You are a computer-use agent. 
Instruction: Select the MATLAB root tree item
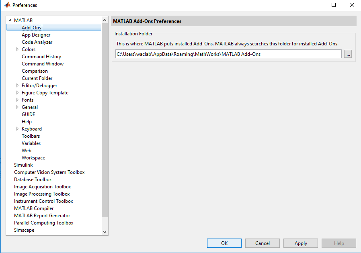coord(23,20)
